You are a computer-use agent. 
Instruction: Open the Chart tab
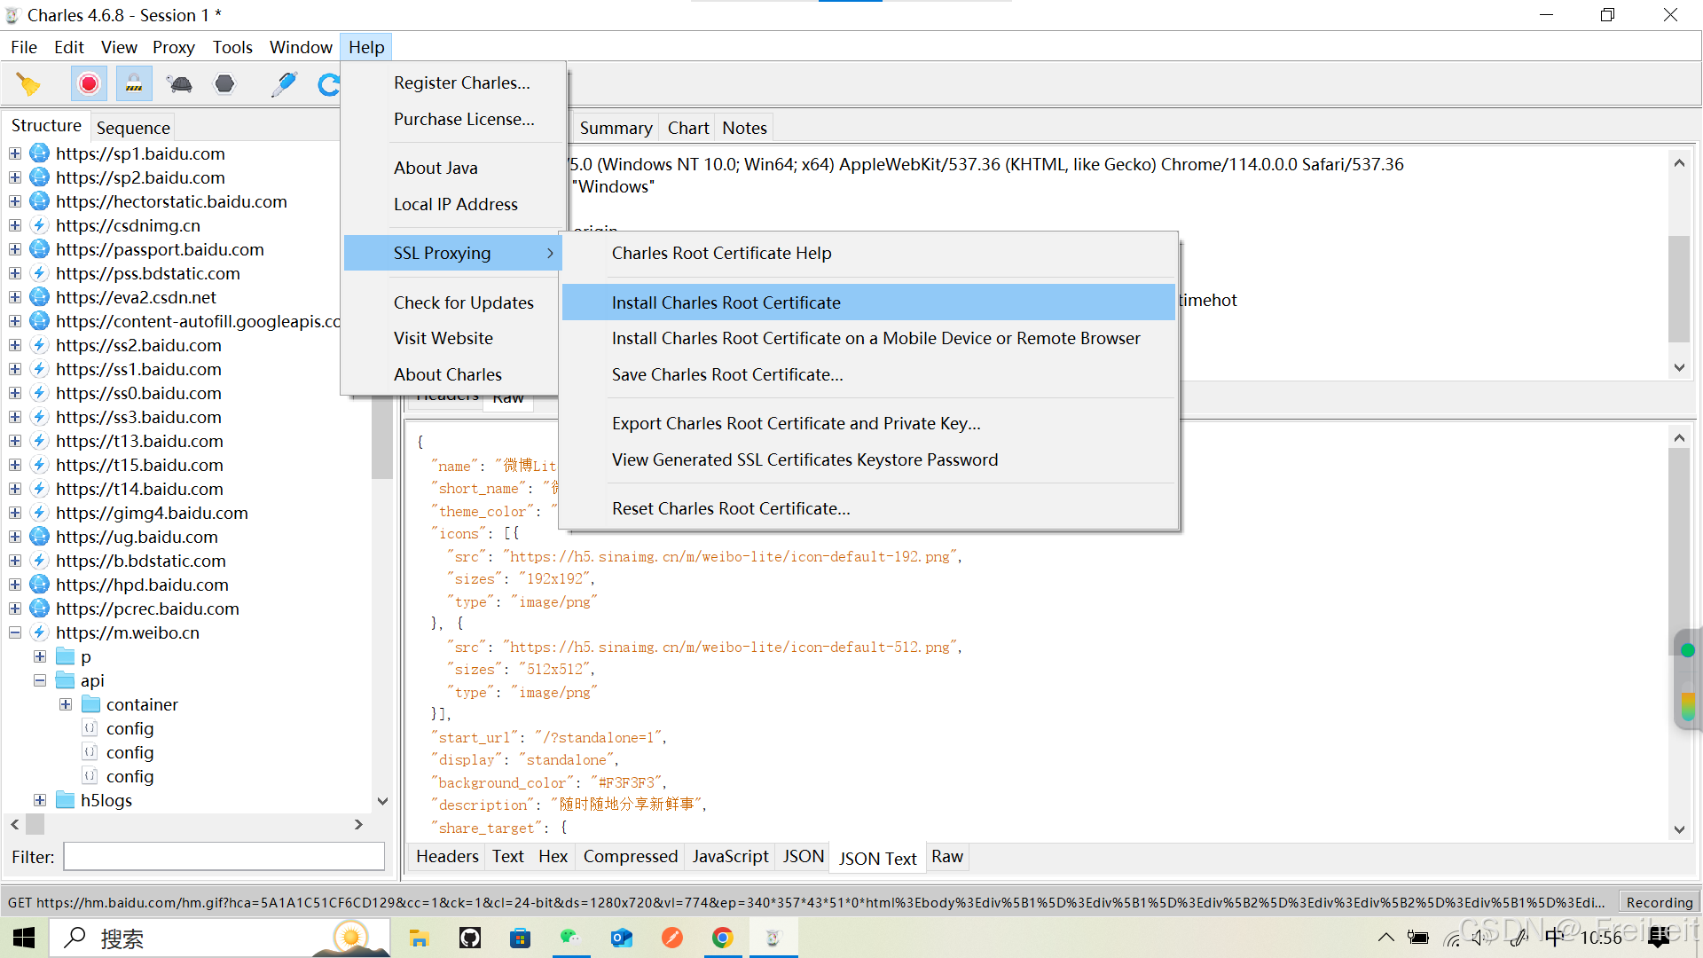(688, 128)
